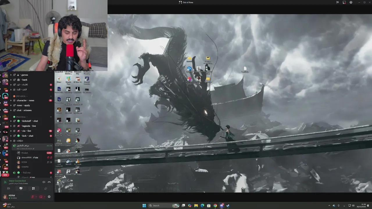Disconnect from voice using the hang-up icon
The width and height of the screenshot is (372, 209).
point(49,182)
